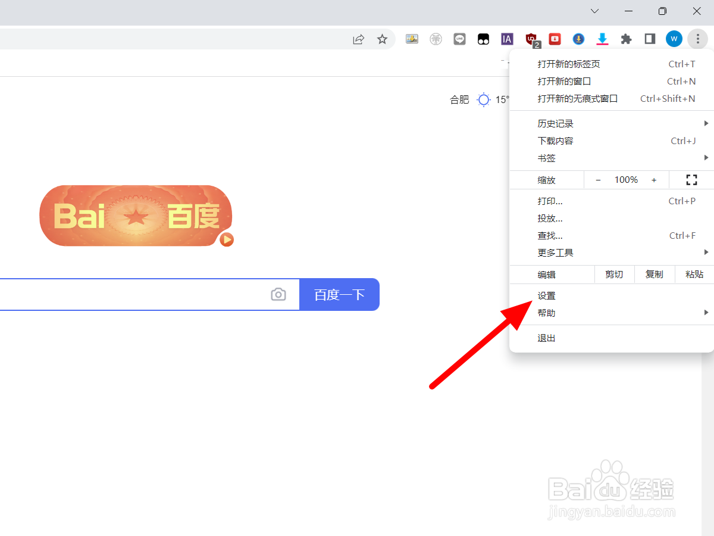The height and width of the screenshot is (536, 714).
Task: Enter fullscreen mode from zoom row
Action: tap(691, 180)
